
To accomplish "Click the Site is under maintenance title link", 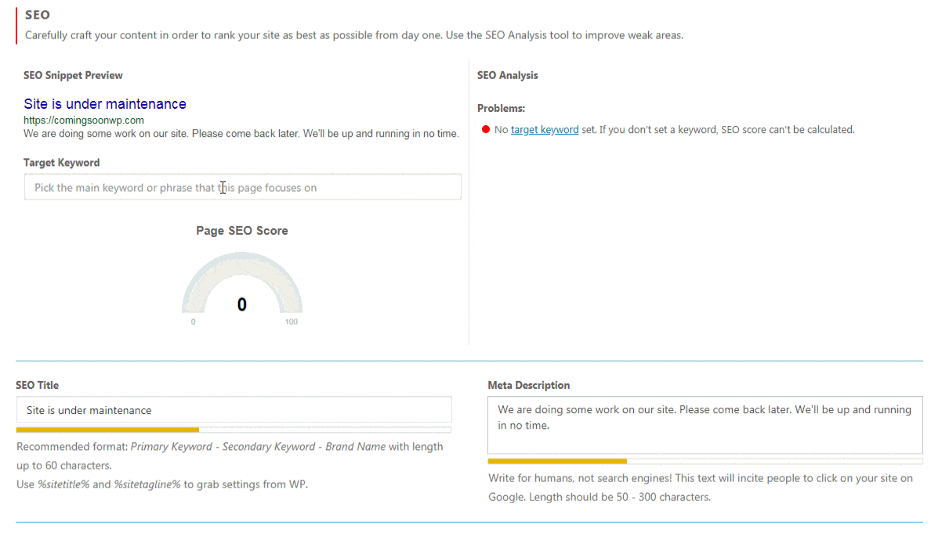I will click(x=104, y=103).
